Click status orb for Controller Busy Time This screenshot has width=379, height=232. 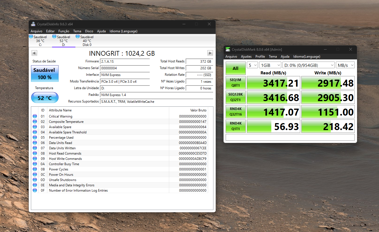tap(35, 164)
